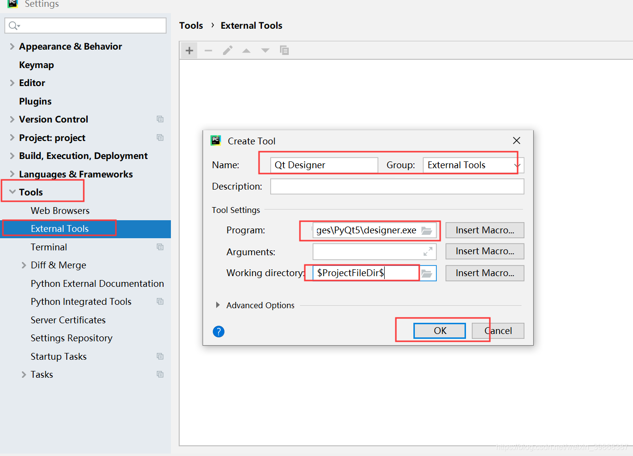
Task: Click the Program browse folder icon
Action: [427, 230]
